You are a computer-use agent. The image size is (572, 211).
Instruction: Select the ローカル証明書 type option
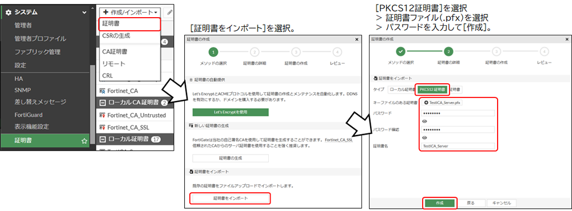point(402,89)
